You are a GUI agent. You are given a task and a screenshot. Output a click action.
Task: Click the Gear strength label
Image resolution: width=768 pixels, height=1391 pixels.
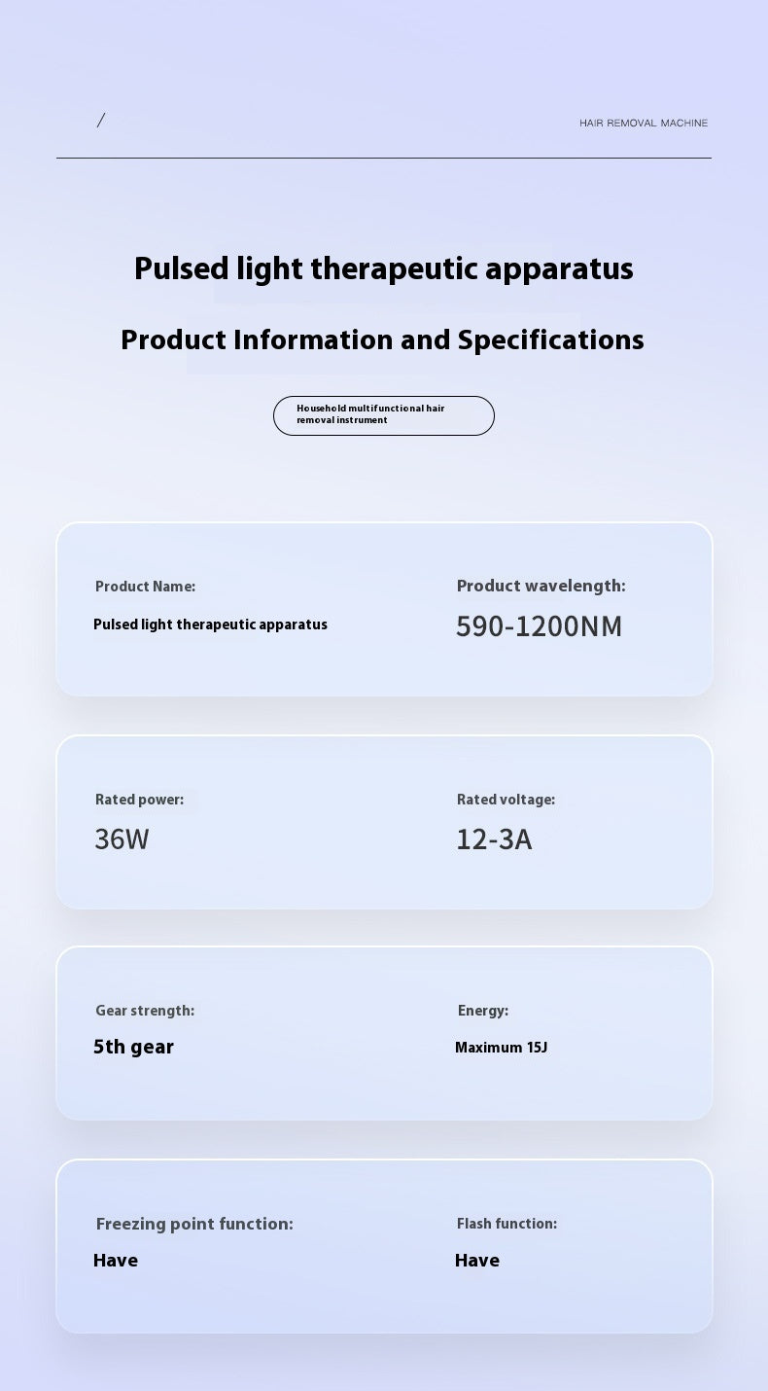coord(145,1011)
